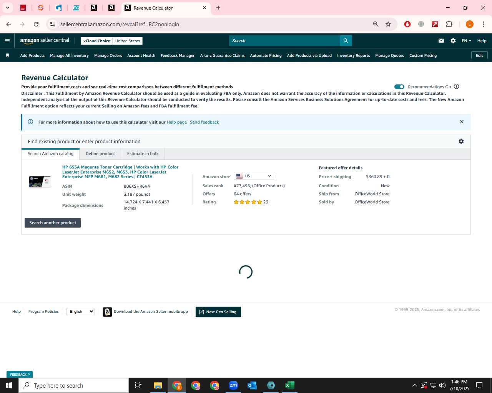Open the Chrome zoom magnifier icon
492x393 pixels.
[376, 24]
